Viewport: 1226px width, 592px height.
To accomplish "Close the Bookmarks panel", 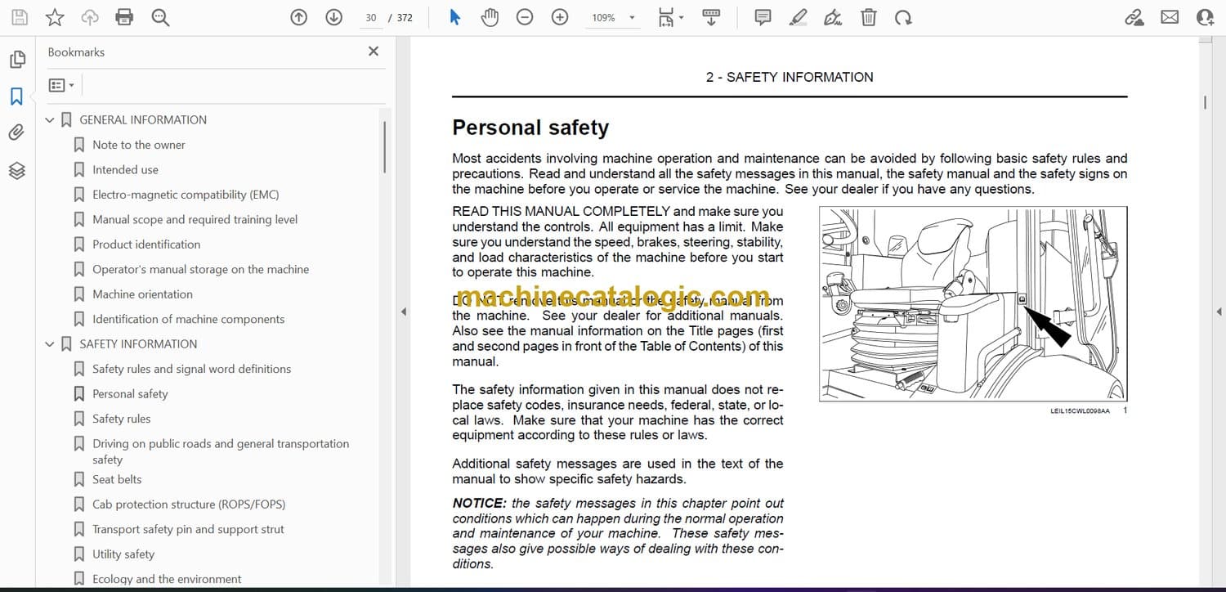I will [374, 52].
